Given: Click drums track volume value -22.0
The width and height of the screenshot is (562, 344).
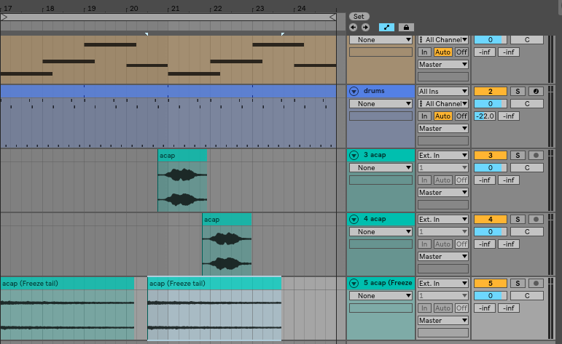Looking at the screenshot, I should pyautogui.click(x=485, y=116).
